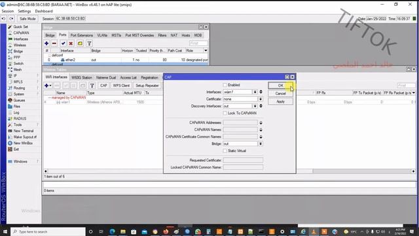The height and width of the screenshot is (236, 419).
Task: Click the CAPsMAN Addresses input field
Action: (x=240, y=123)
